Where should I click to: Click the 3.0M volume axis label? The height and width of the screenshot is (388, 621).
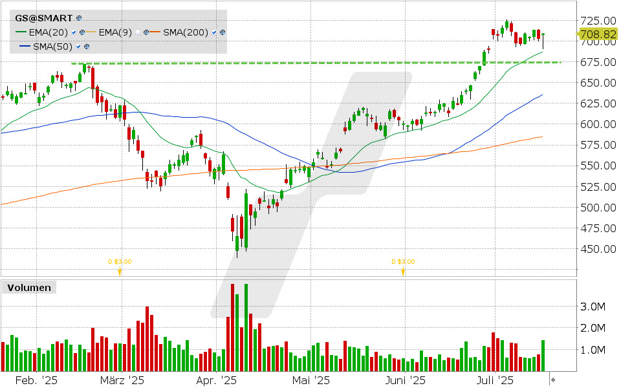pos(593,307)
